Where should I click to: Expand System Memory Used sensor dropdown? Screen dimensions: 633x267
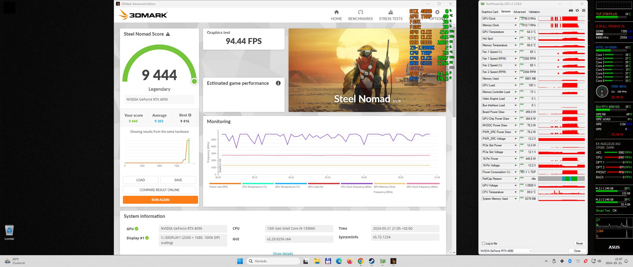pos(515,199)
